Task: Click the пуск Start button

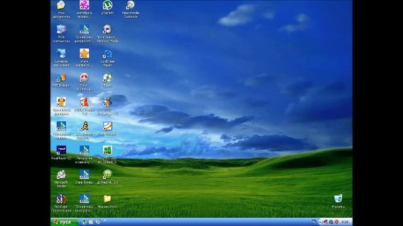Action: pyautogui.click(x=64, y=222)
